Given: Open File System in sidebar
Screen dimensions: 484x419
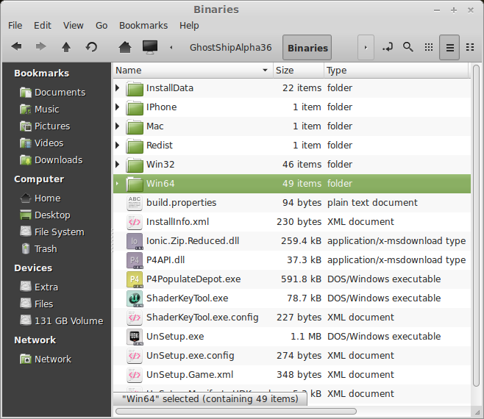Looking at the screenshot, I should [x=52, y=232].
